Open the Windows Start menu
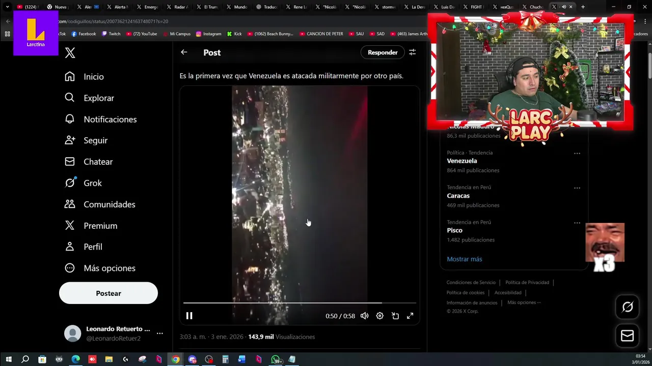652x366 pixels. click(9, 359)
